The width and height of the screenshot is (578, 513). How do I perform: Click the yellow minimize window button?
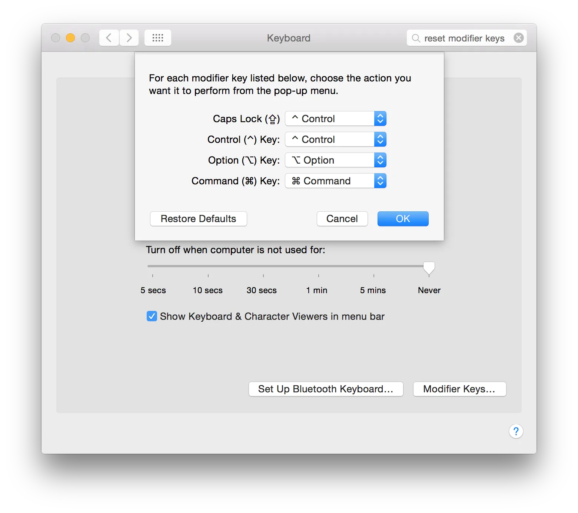point(70,38)
